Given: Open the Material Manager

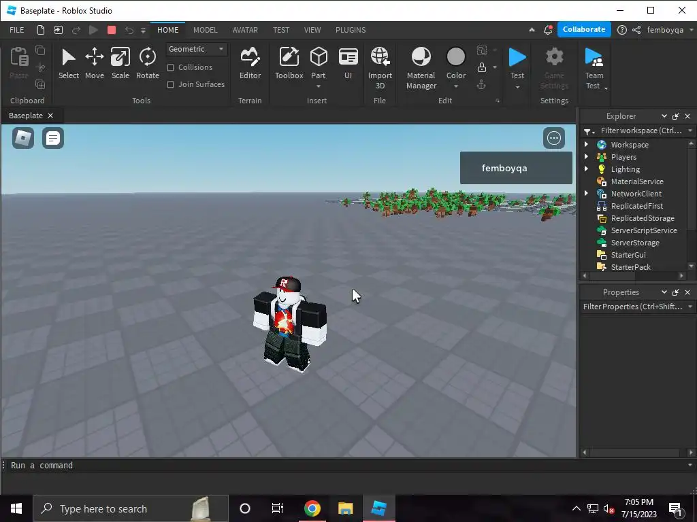Looking at the screenshot, I should (x=421, y=69).
